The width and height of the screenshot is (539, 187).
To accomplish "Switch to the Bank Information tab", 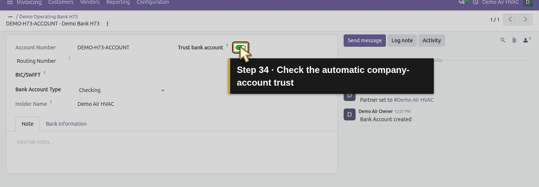I will 66,124.
